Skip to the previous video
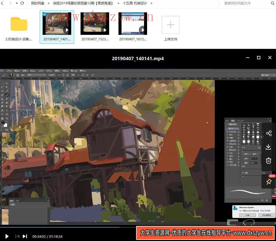The height and width of the screenshot is (241, 276). (17, 236)
